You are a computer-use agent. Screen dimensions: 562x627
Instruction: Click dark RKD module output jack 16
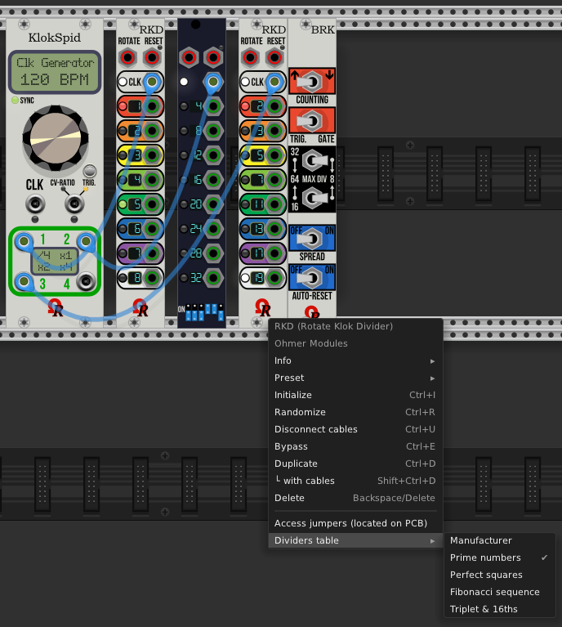(x=213, y=180)
